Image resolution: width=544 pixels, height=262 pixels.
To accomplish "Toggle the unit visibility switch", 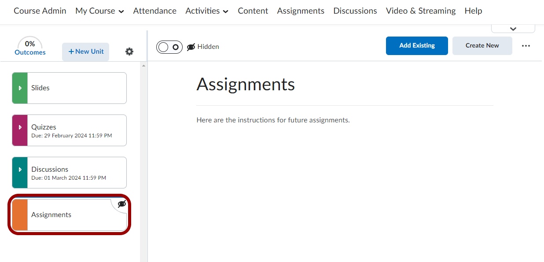I will point(169,47).
